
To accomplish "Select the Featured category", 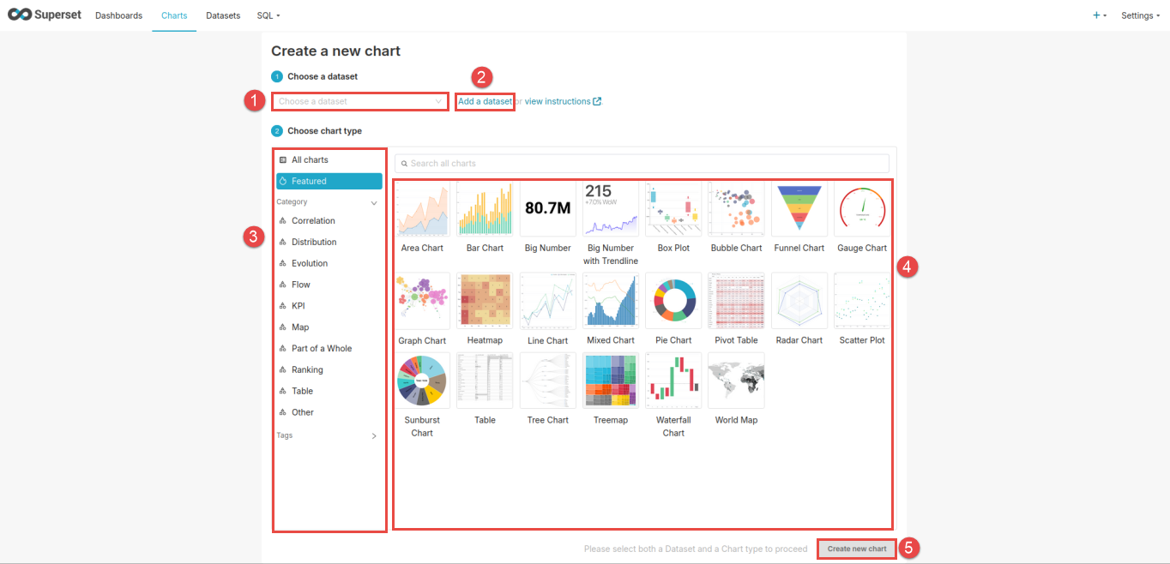I will (329, 181).
